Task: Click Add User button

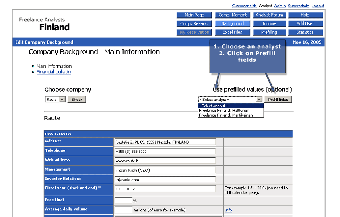Action: tap(305, 23)
